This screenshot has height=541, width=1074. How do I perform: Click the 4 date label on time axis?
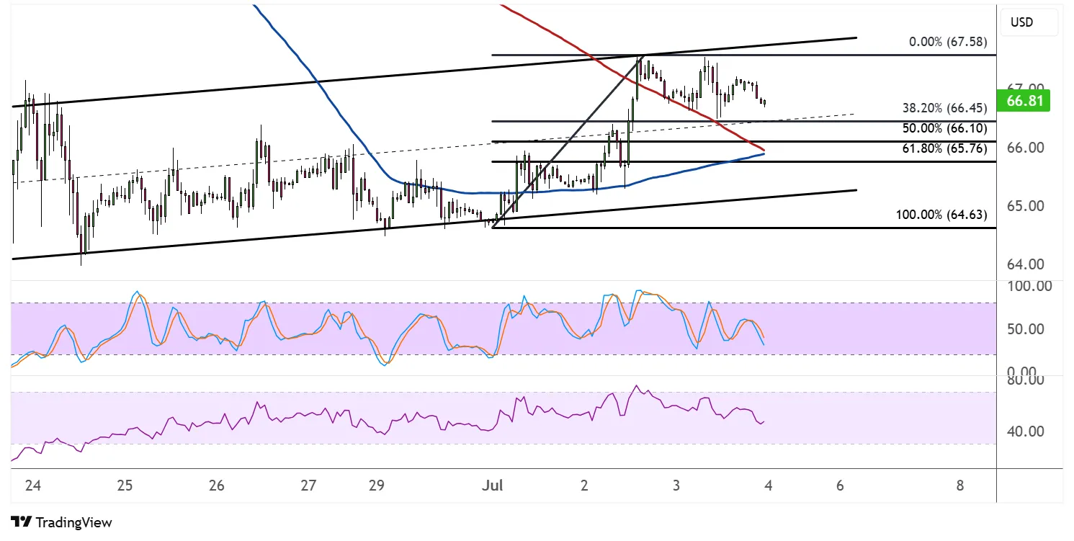(x=769, y=486)
